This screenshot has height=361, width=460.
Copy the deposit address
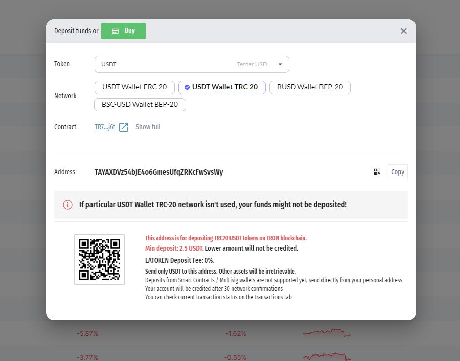click(x=398, y=172)
